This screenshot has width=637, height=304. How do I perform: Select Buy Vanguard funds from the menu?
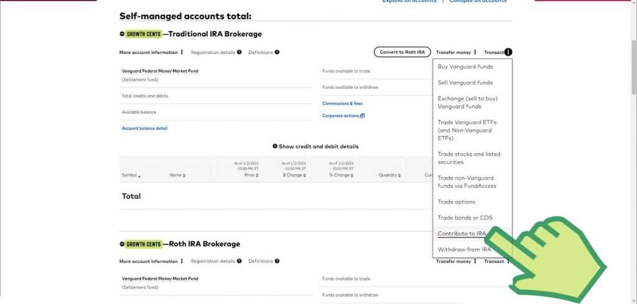(465, 67)
